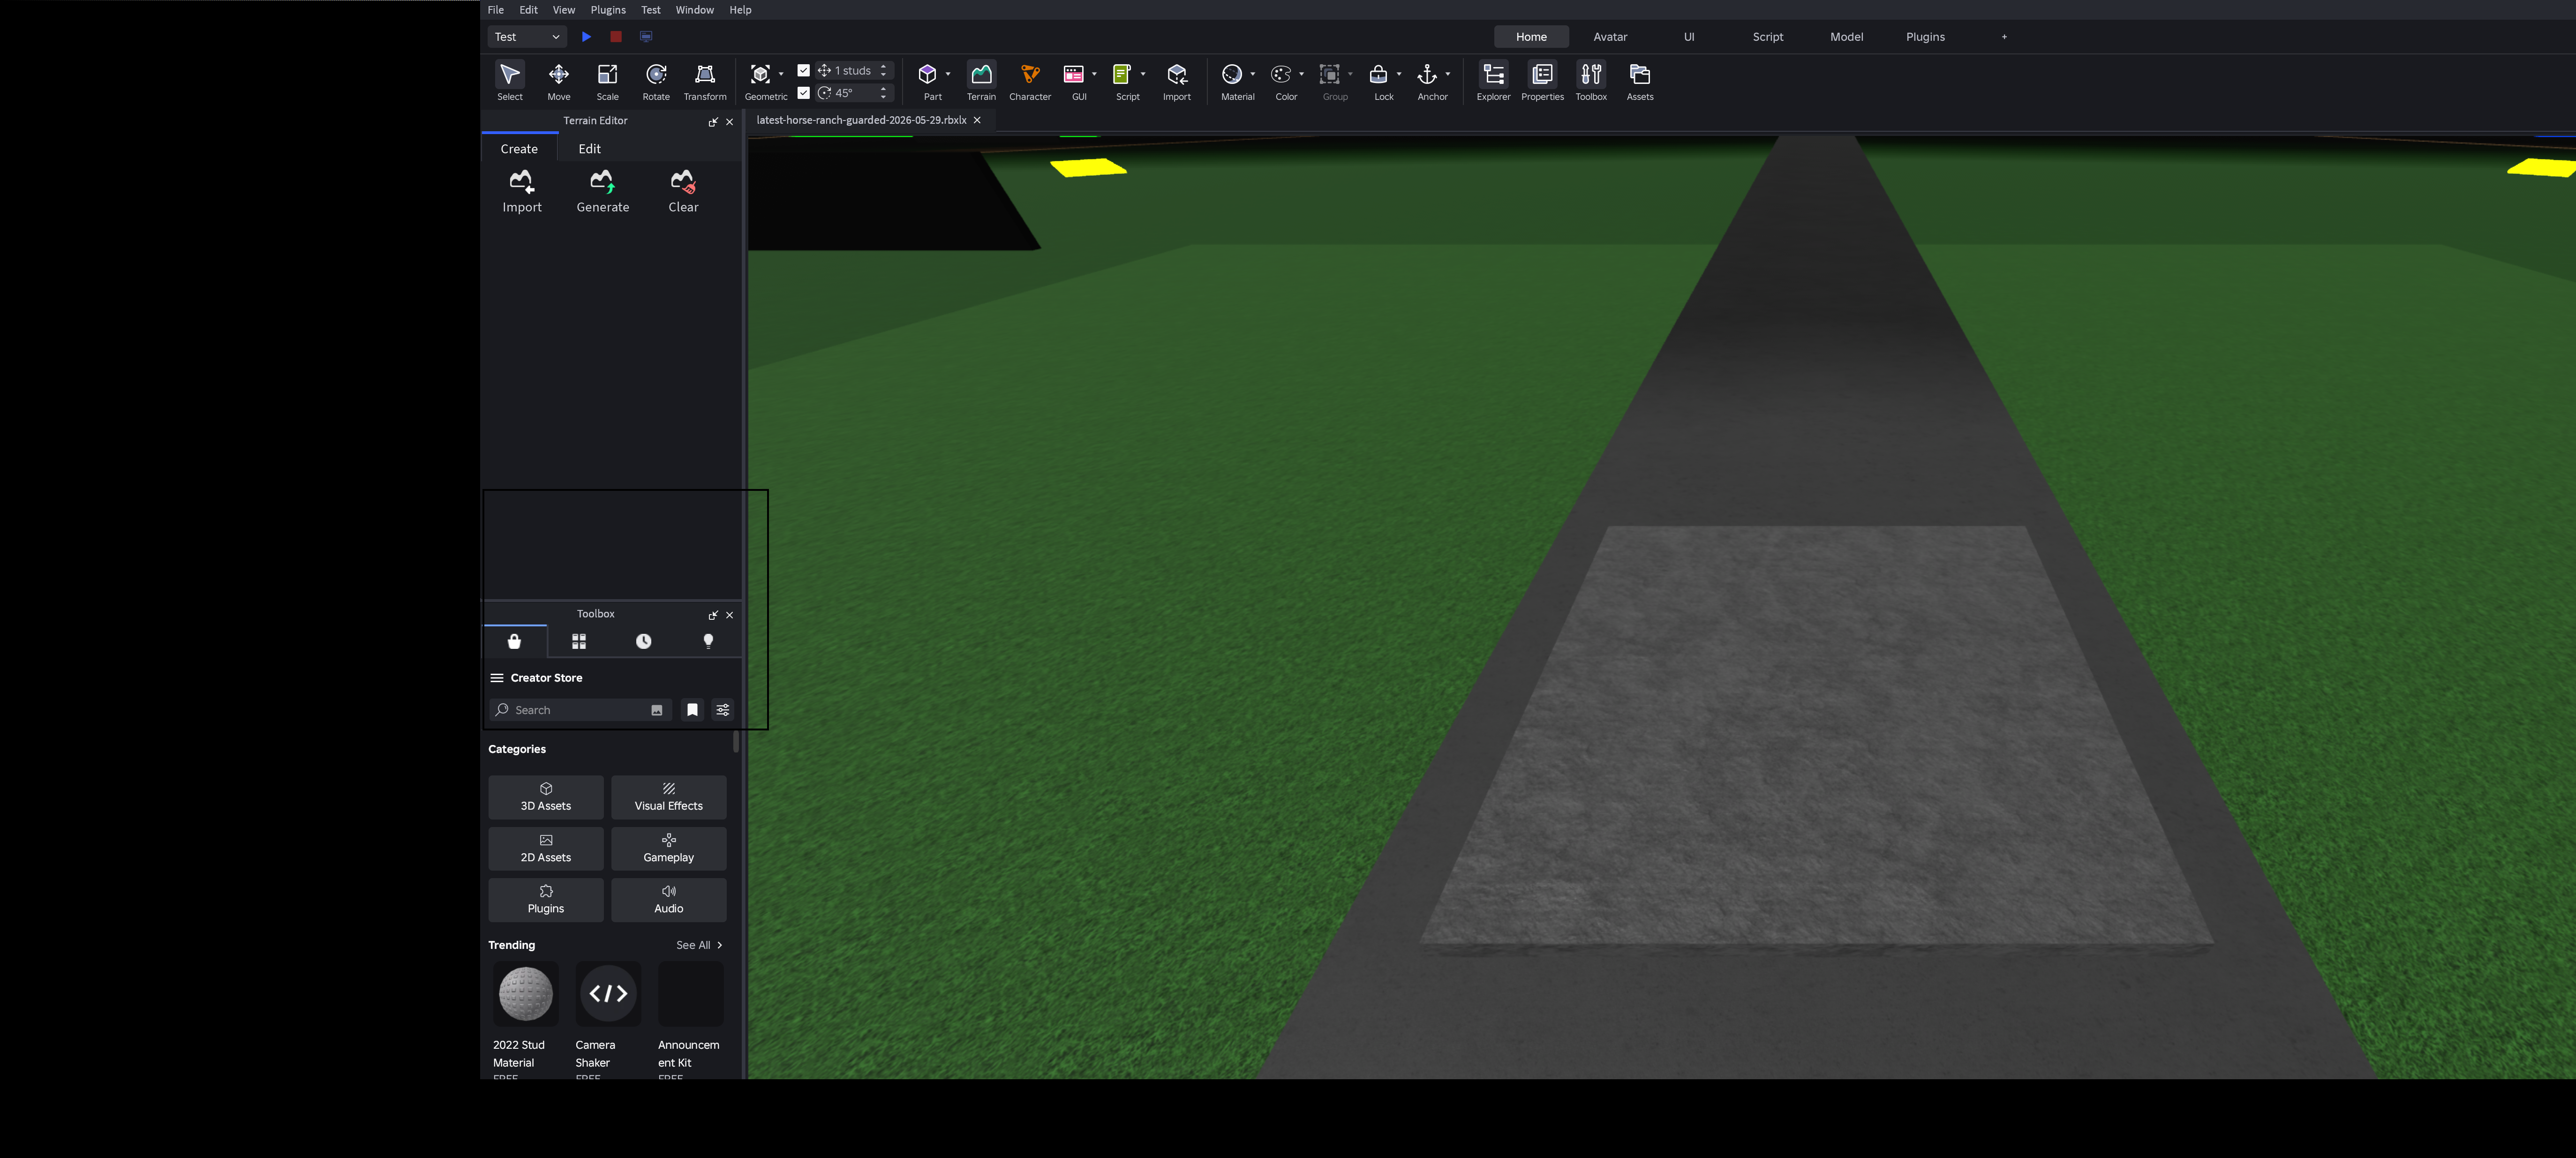Viewport: 2576px width, 1158px height.
Task: Click the image search icon in Search
Action: (657, 710)
